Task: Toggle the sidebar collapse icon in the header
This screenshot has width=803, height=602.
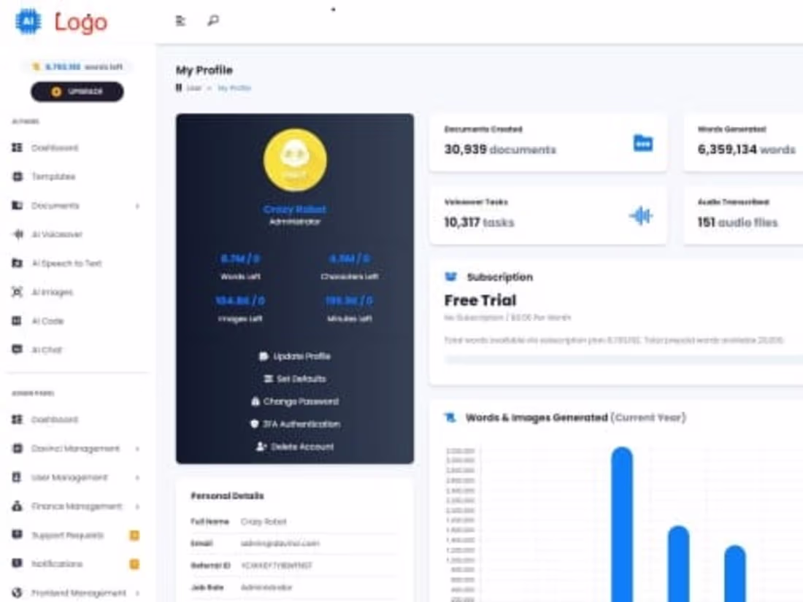Action: point(179,21)
